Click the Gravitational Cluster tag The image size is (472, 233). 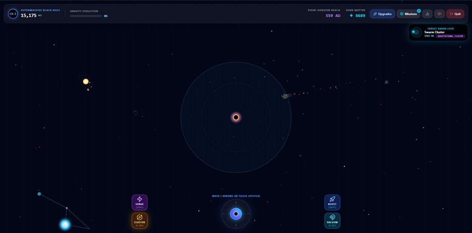(x=450, y=36)
